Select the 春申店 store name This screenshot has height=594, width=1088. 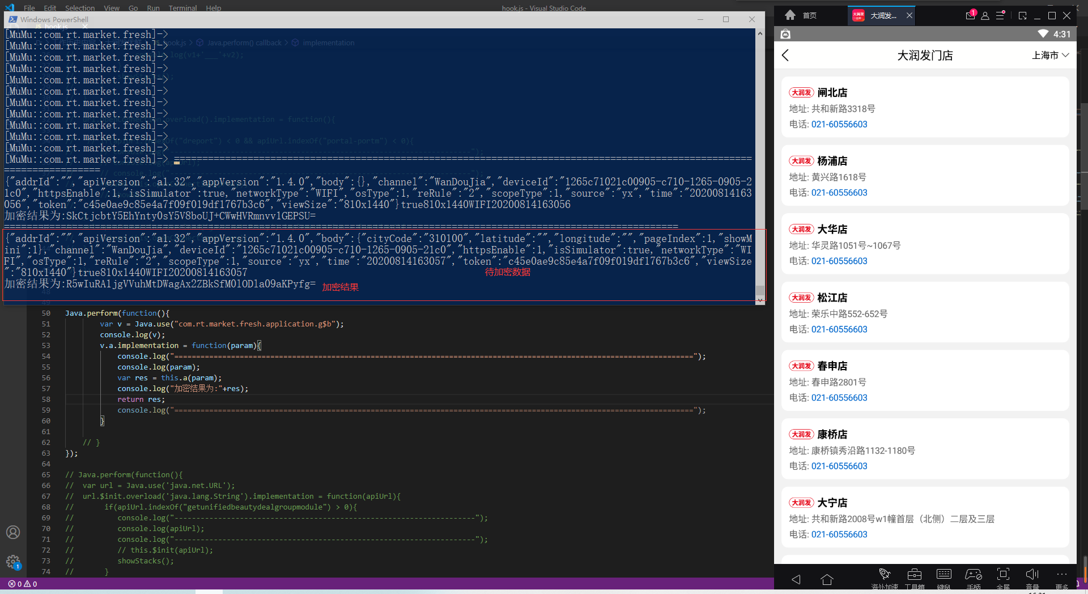click(x=832, y=366)
